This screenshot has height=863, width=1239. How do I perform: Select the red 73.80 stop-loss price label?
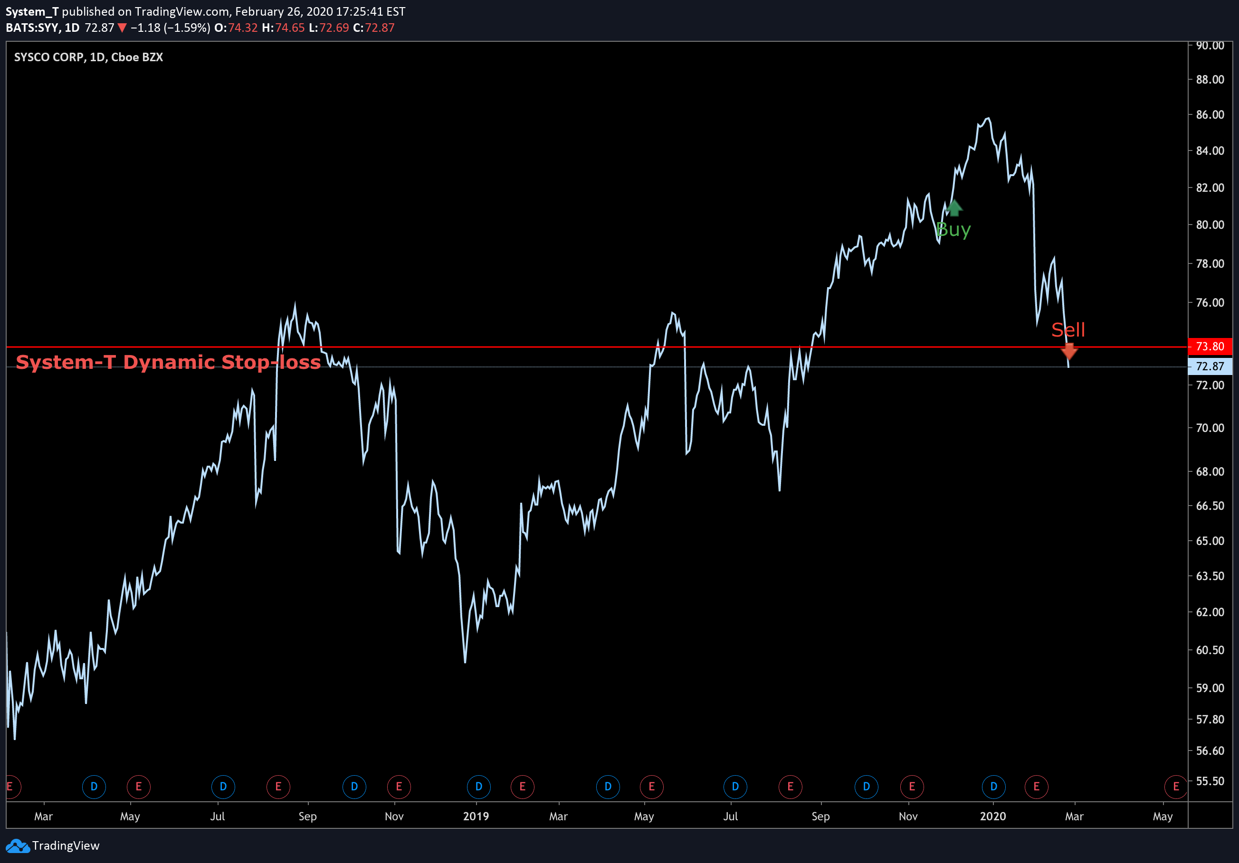pos(1210,346)
